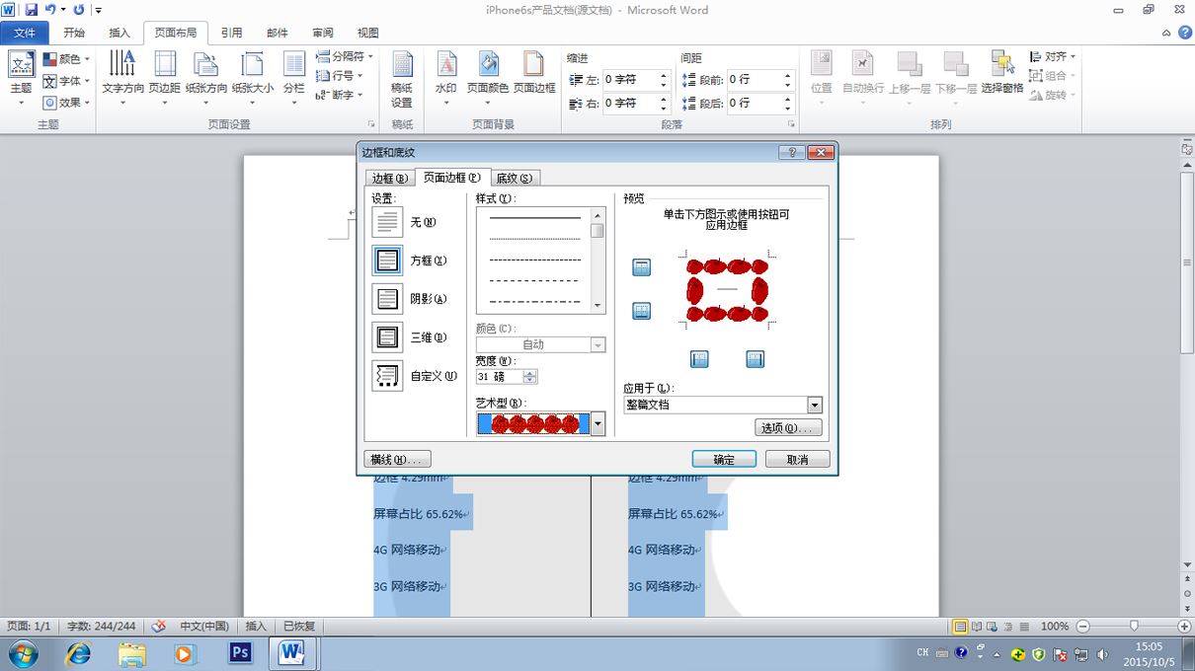
Task: Select the print layout view icon
Action: pos(960,627)
